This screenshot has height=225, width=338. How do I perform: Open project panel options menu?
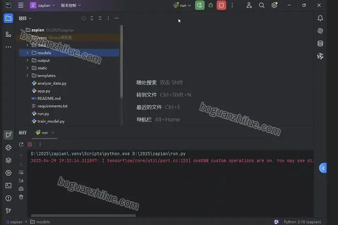click(108, 18)
